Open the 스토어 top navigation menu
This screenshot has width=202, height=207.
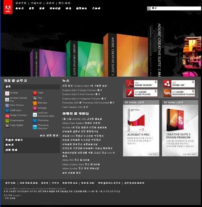96,8
